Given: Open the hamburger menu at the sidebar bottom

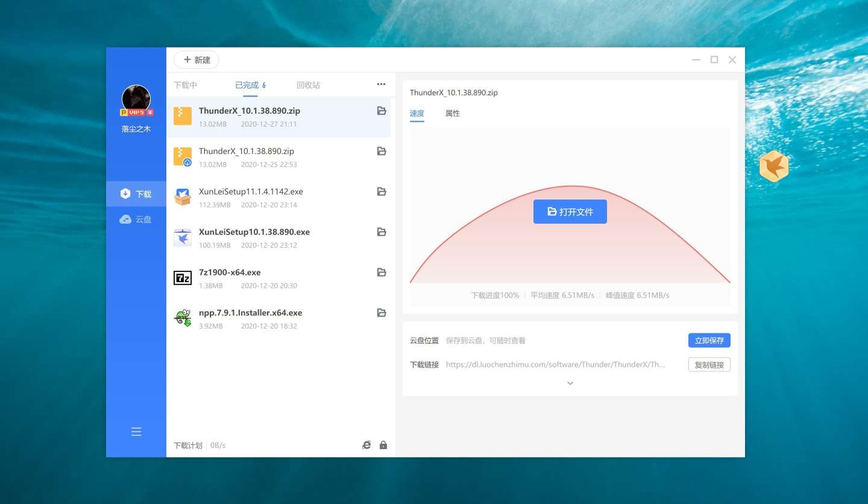Looking at the screenshot, I should click(136, 432).
